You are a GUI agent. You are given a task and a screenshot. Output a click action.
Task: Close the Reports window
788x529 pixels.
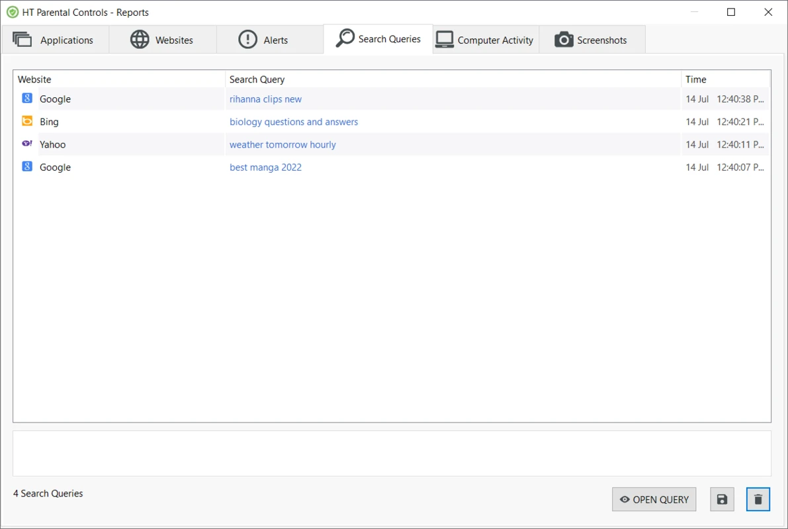768,12
